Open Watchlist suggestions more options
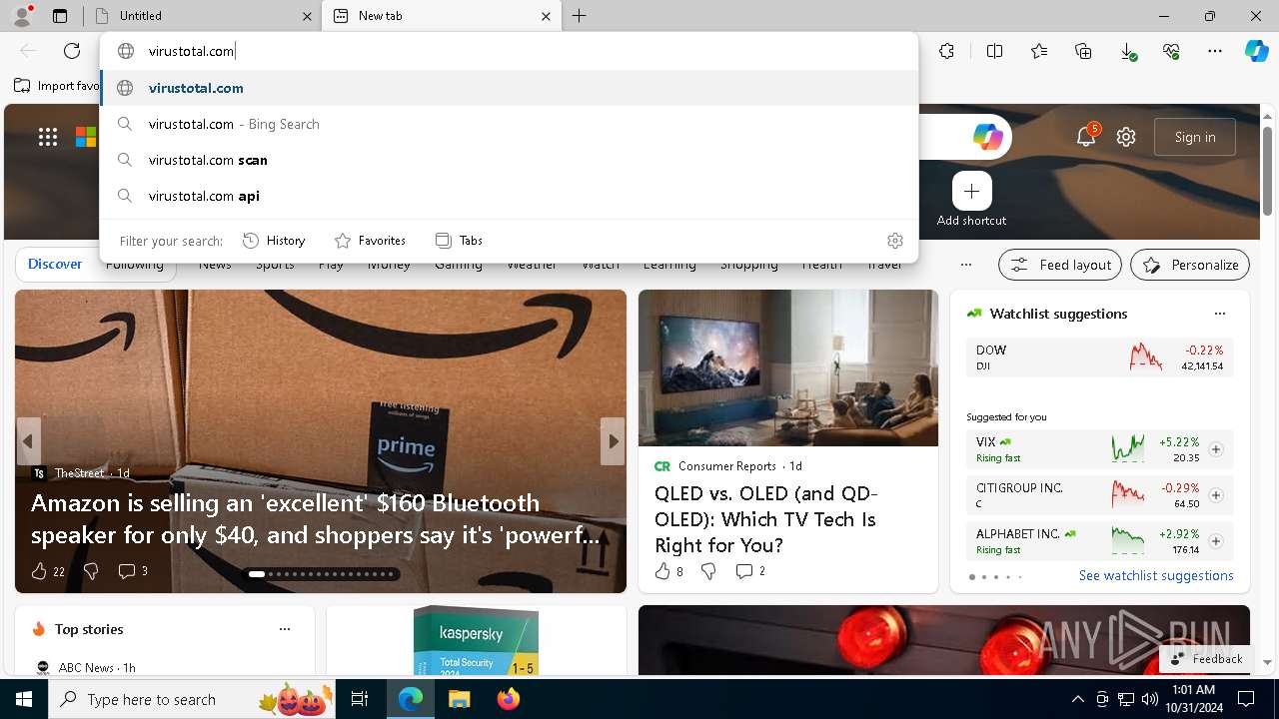This screenshot has width=1279, height=719. [x=1219, y=314]
